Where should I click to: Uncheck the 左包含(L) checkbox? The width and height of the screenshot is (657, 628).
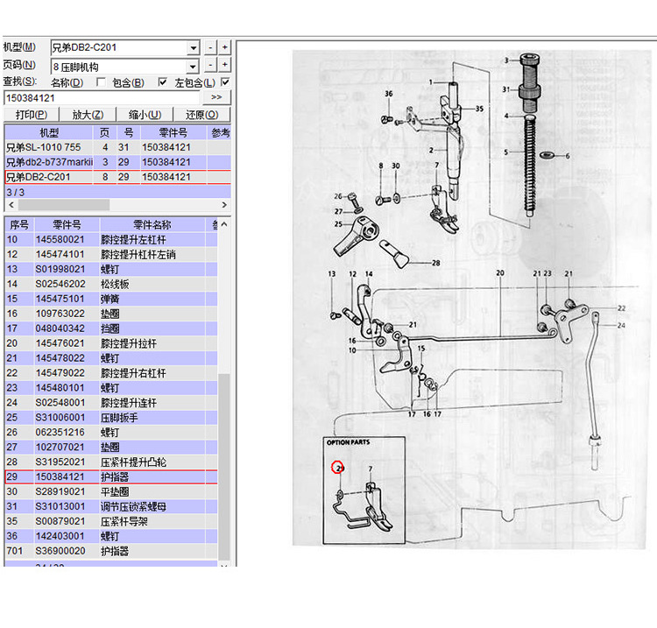coord(225,82)
